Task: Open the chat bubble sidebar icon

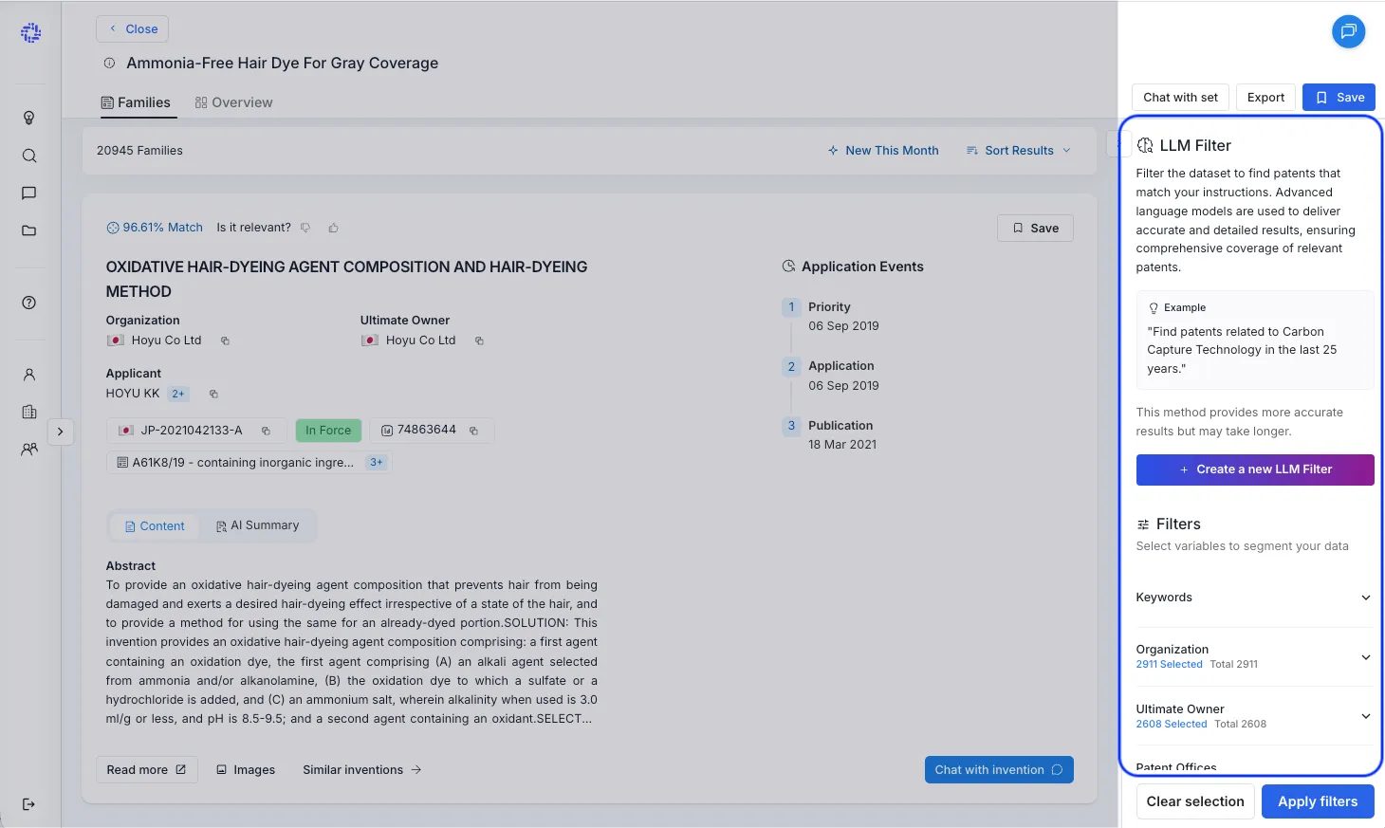Action: click(x=29, y=193)
